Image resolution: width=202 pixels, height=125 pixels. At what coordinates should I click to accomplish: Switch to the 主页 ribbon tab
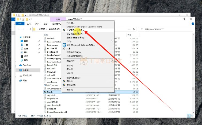29,24
